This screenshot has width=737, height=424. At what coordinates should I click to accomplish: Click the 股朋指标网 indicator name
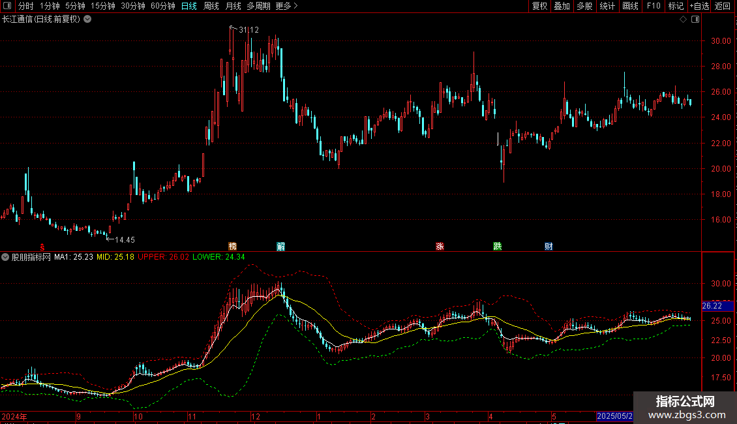click(31, 257)
